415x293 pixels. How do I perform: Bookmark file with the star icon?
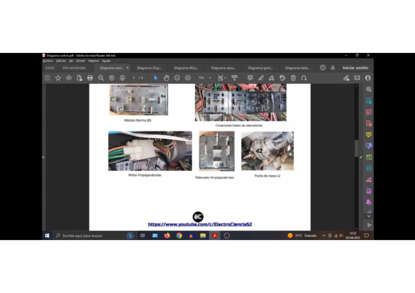pyautogui.click(x=58, y=78)
